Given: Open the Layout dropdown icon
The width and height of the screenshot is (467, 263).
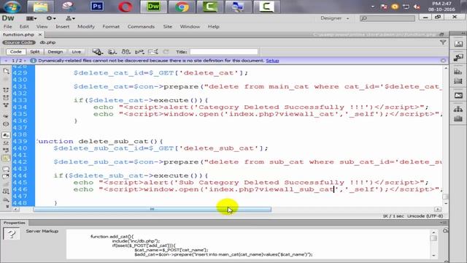Looking at the screenshot, I should click(x=31, y=18).
